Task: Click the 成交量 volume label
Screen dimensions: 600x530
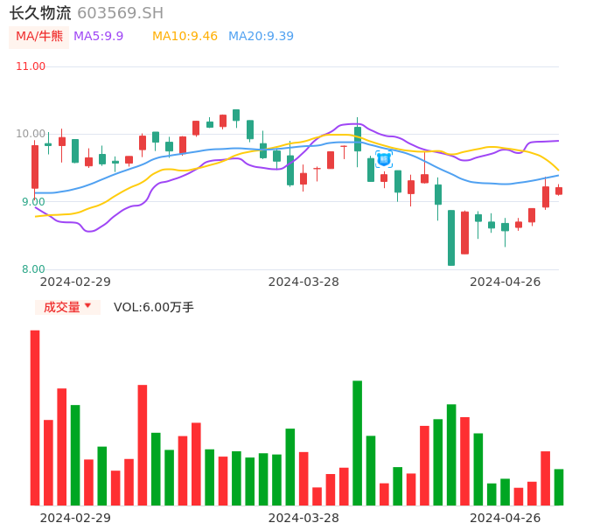Action: click(61, 307)
